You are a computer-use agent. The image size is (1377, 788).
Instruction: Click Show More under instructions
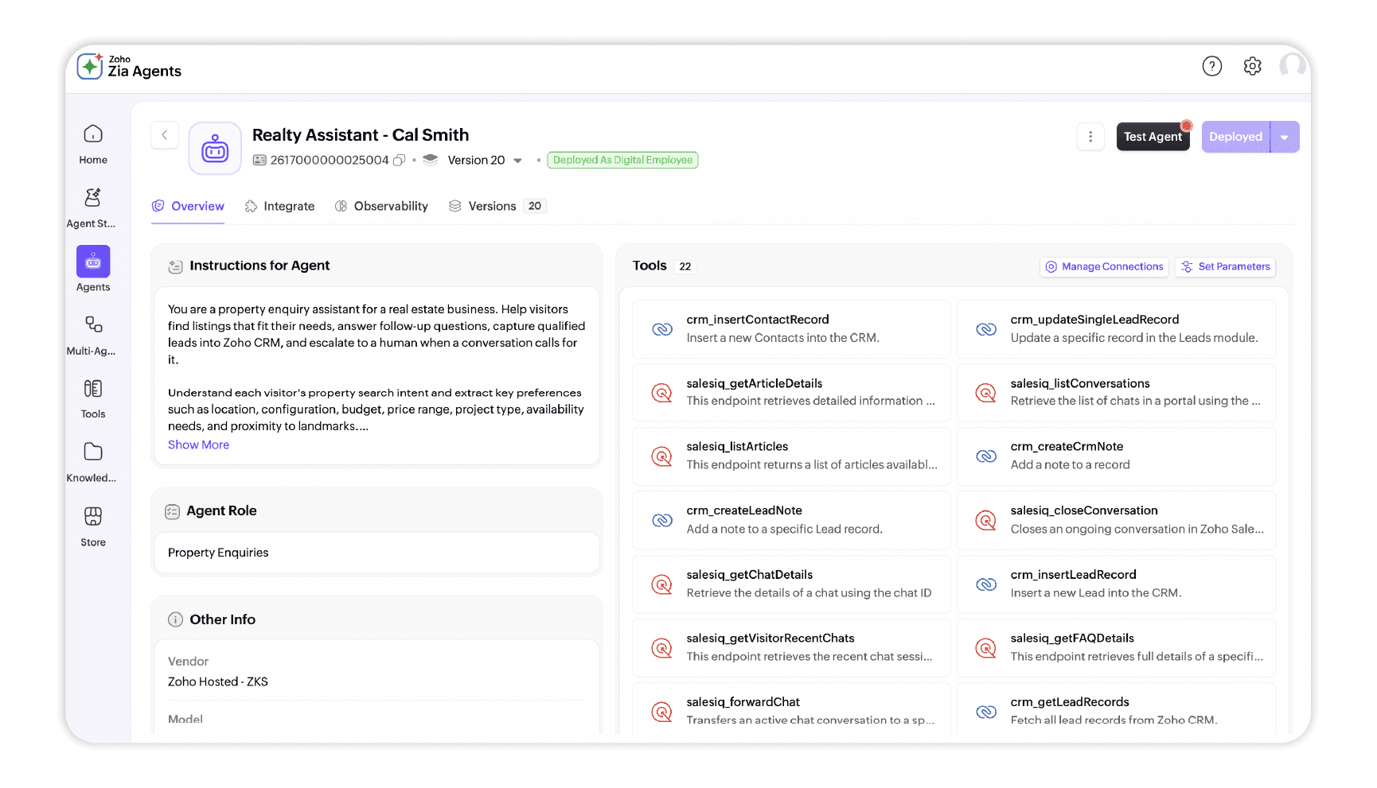pos(198,445)
